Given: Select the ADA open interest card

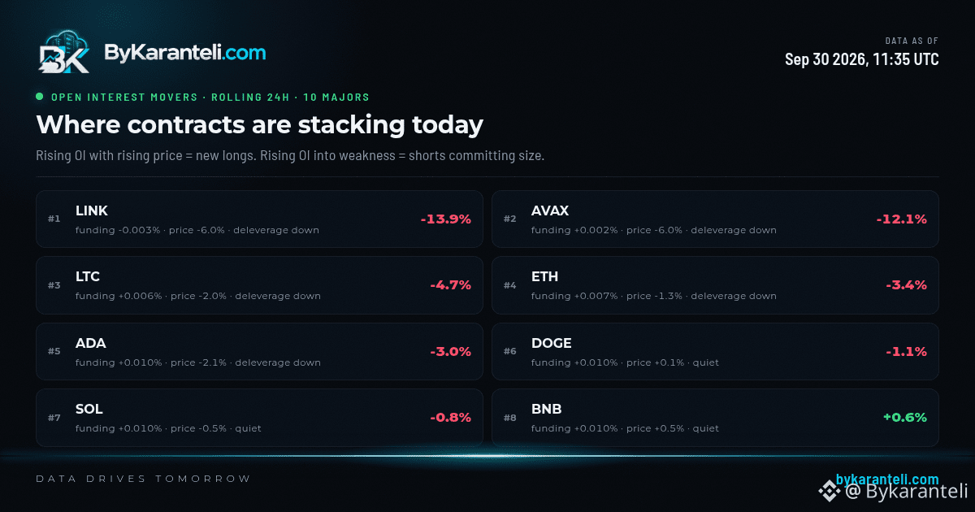Looking at the screenshot, I should 259,351.
